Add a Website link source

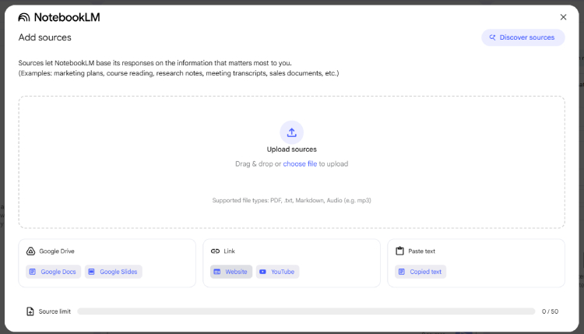[231, 272]
